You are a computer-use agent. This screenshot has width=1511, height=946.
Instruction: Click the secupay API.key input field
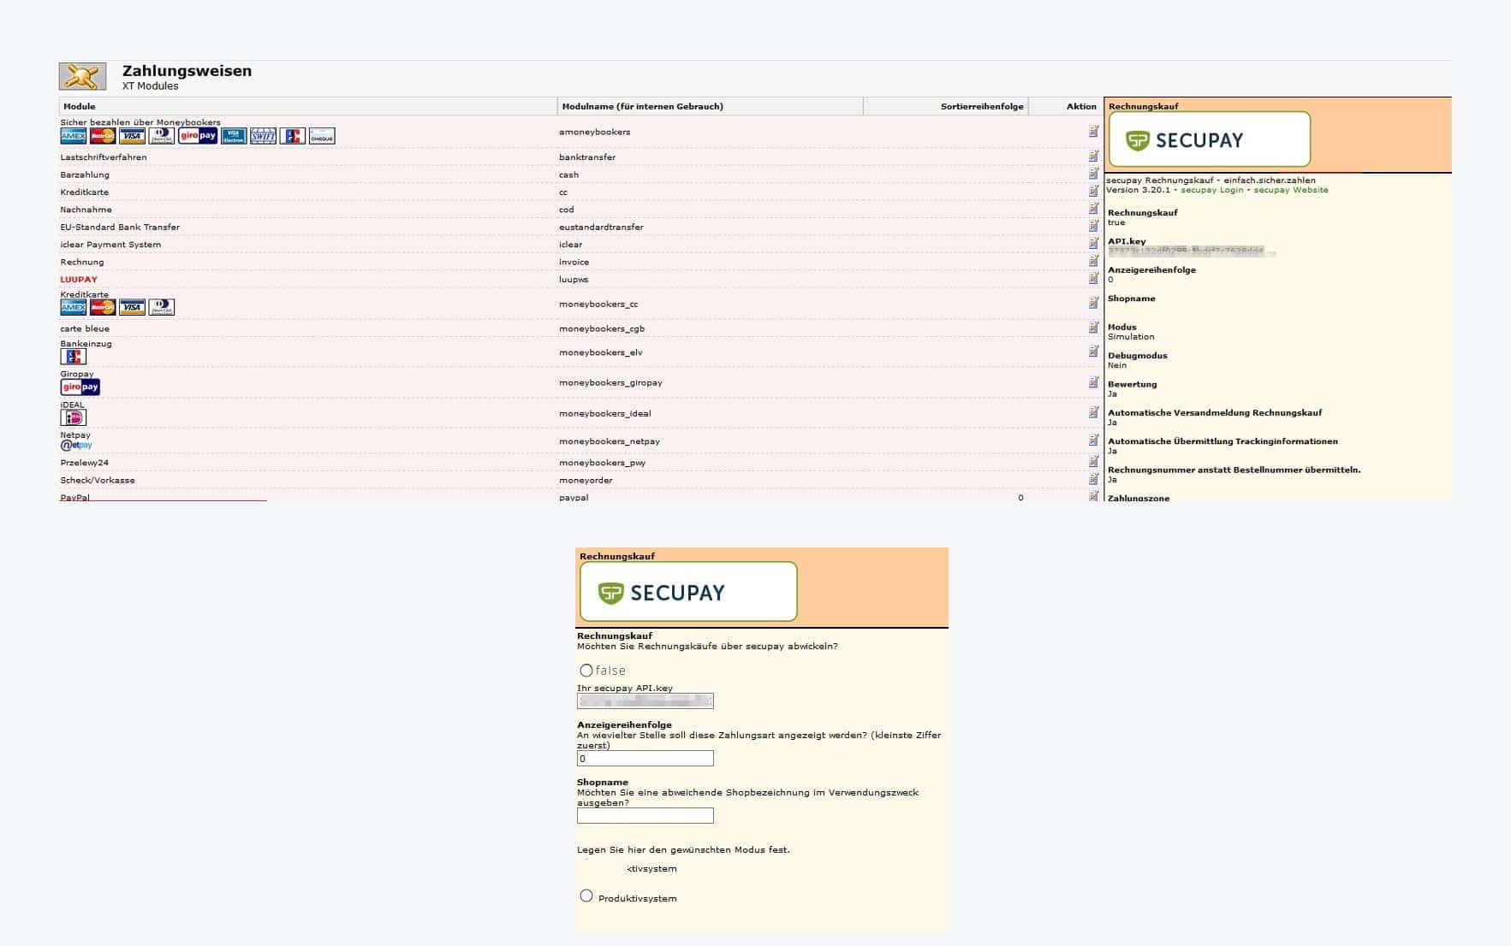pyautogui.click(x=645, y=701)
